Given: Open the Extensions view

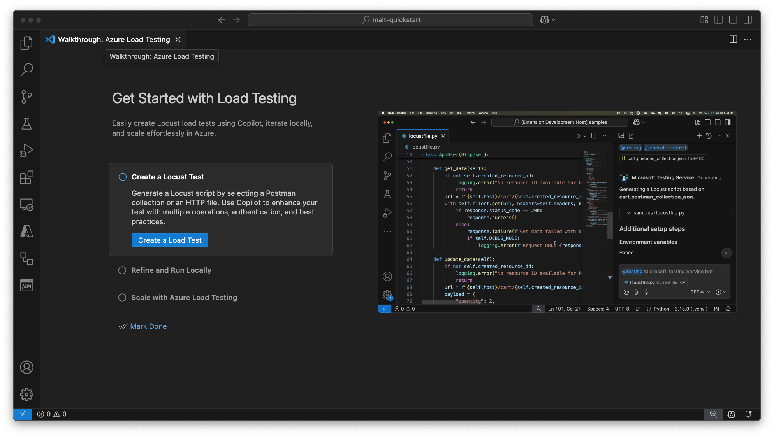Looking at the screenshot, I should (26, 177).
